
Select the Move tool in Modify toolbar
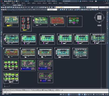(x=107, y=21)
